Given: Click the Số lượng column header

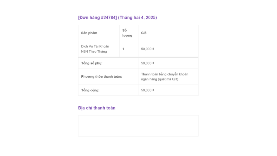Looking at the screenshot, I should pos(127,33).
